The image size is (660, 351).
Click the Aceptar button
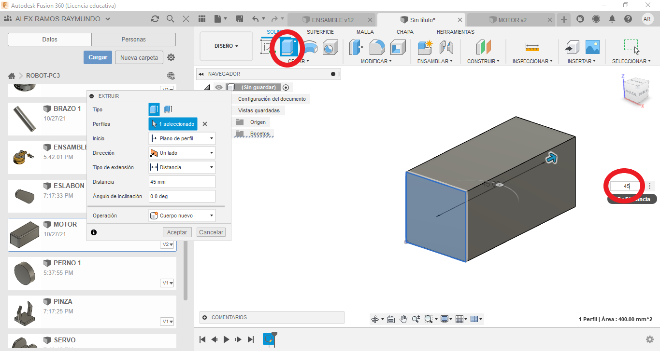tap(177, 232)
